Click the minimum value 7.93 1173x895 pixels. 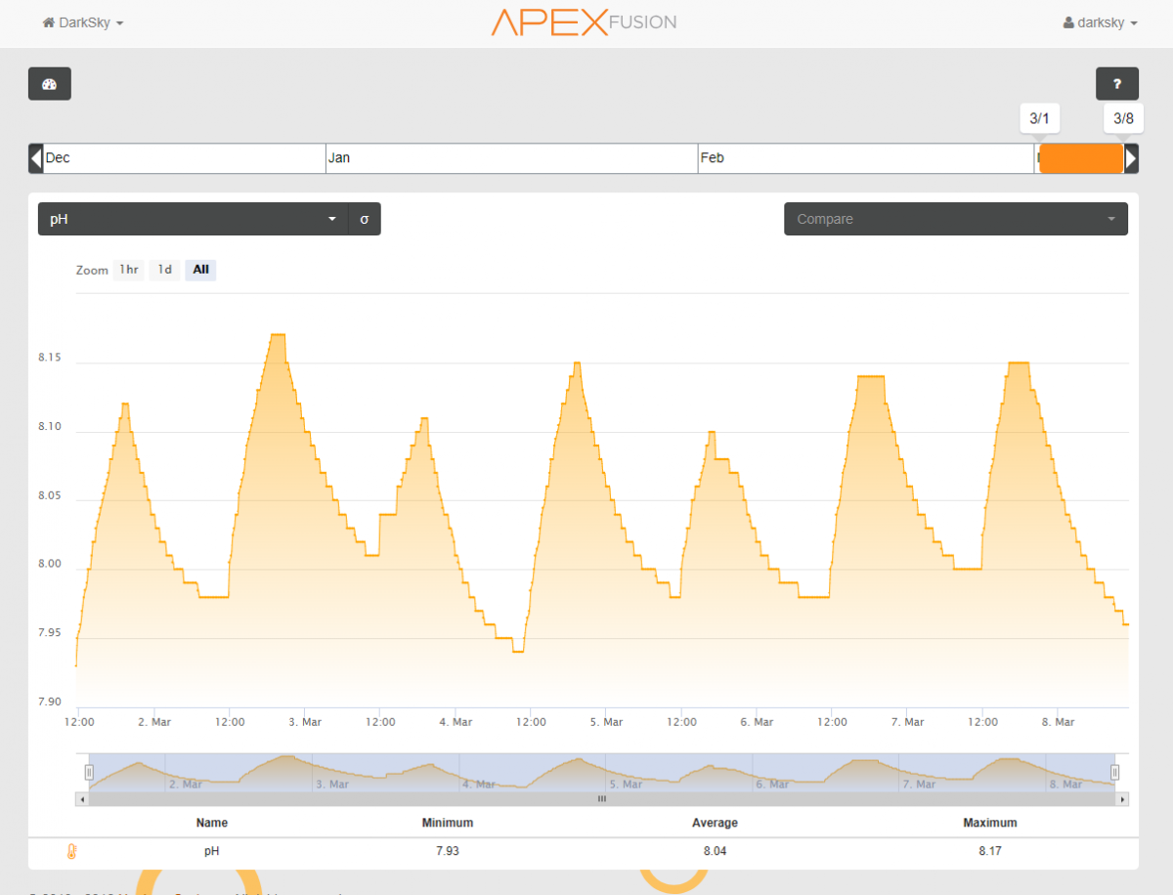(x=448, y=851)
